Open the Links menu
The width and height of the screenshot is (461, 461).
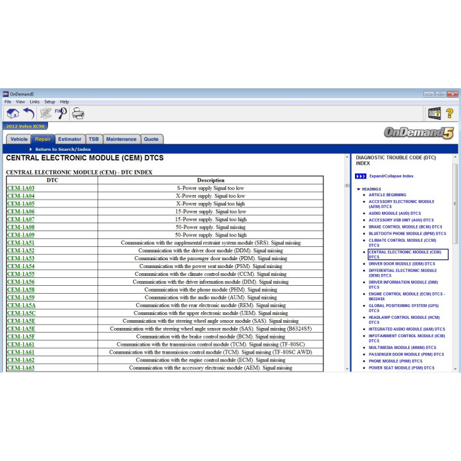(34, 101)
